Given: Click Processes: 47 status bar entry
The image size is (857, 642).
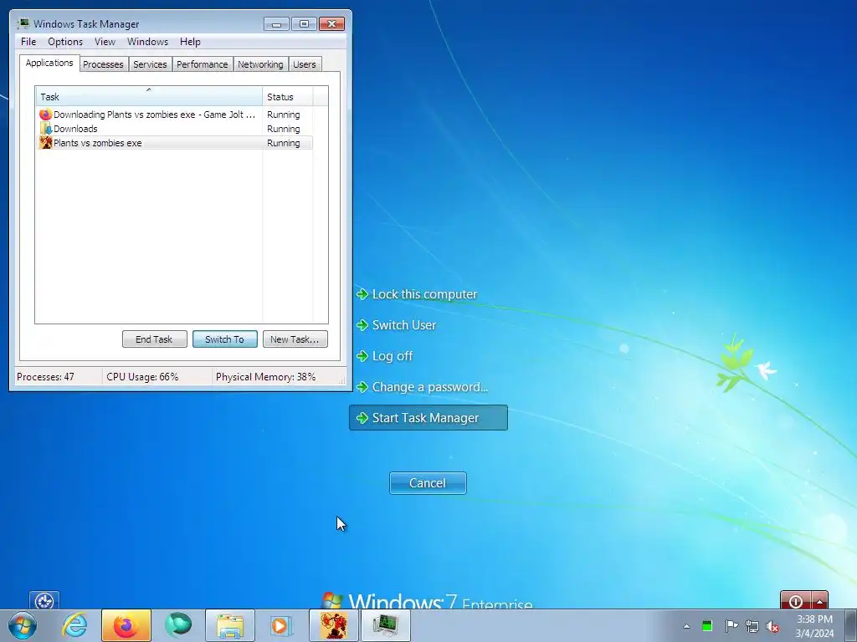Looking at the screenshot, I should [x=45, y=377].
